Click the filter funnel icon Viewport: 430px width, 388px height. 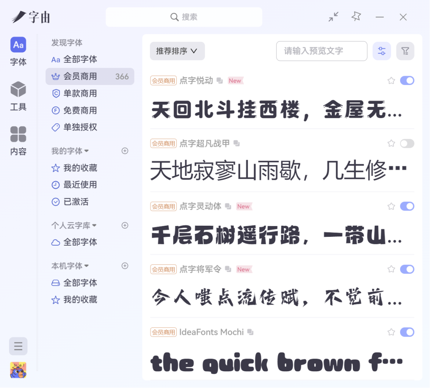405,51
